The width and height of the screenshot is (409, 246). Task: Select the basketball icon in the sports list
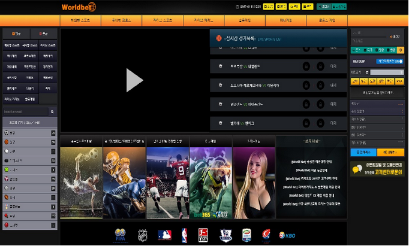coord(7,142)
